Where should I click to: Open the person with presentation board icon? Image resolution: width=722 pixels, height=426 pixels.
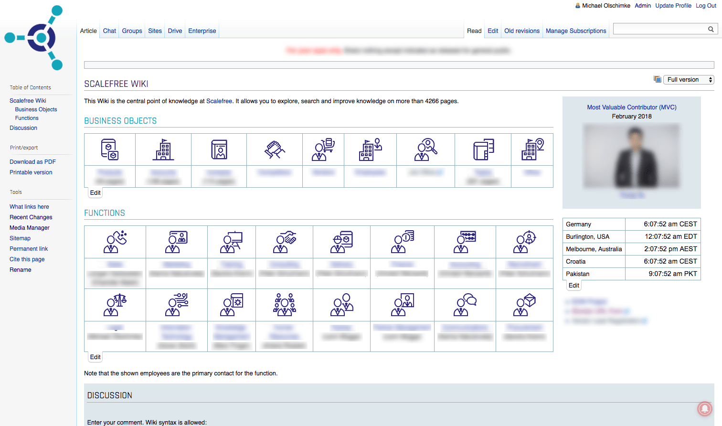coord(232,242)
